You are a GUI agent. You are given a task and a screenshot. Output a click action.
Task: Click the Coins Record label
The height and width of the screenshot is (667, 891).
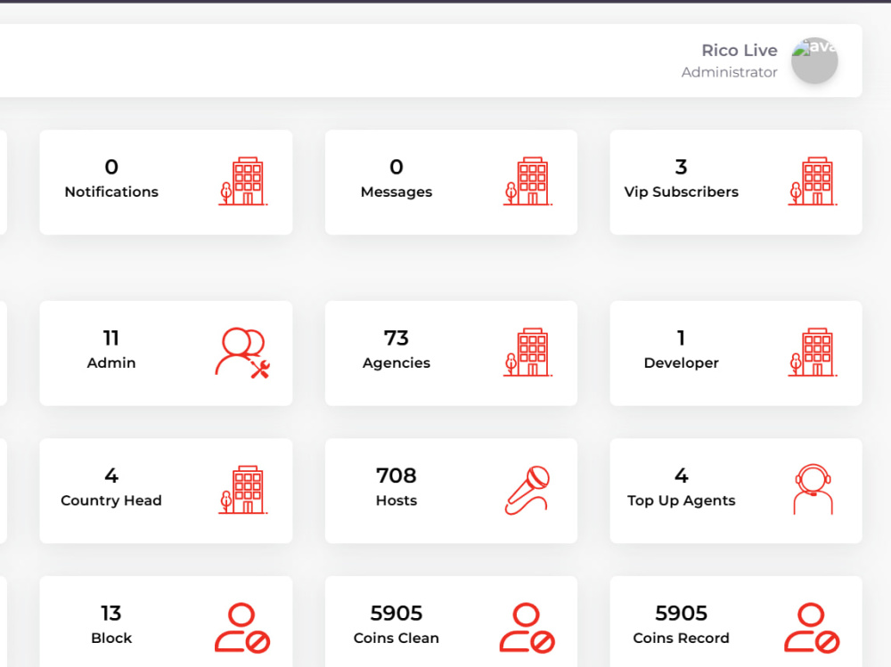coord(682,638)
